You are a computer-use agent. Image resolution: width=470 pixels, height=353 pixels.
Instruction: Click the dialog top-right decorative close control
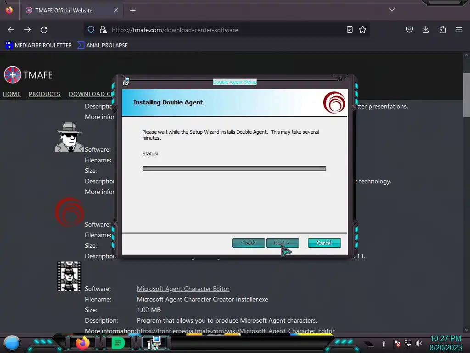pos(340,78)
